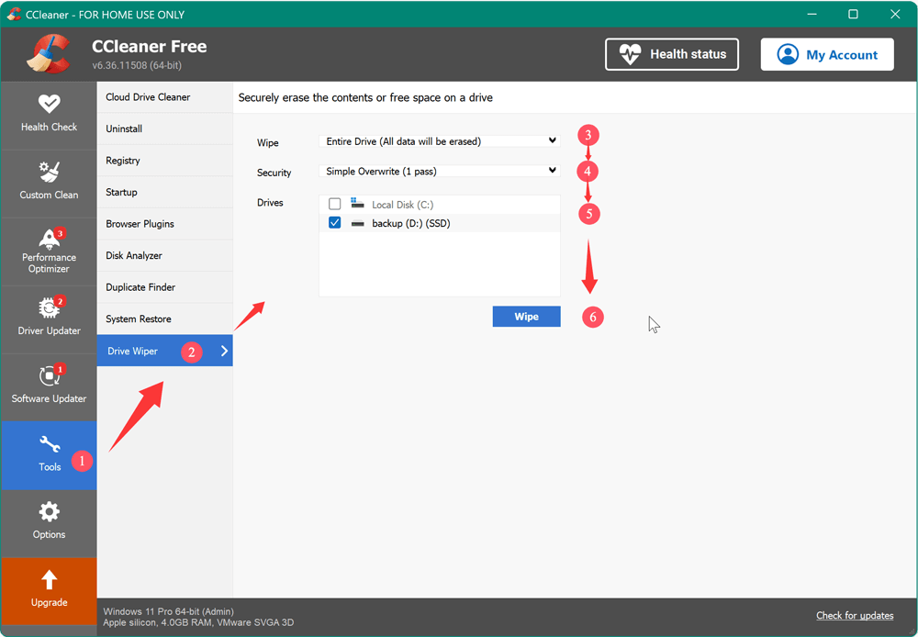Viewport: 918px width, 637px height.
Task: Click the blue Wipe button
Action: pyautogui.click(x=526, y=317)
